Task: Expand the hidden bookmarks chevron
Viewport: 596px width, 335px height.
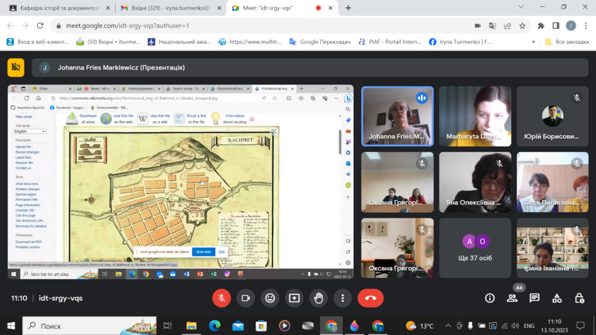Action: point(533,42)
